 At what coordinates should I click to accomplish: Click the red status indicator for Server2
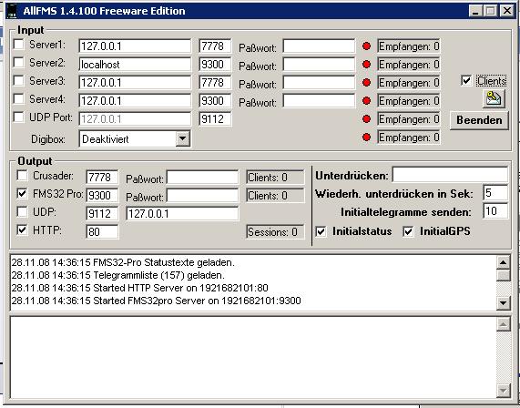click(x=366, y=65)
